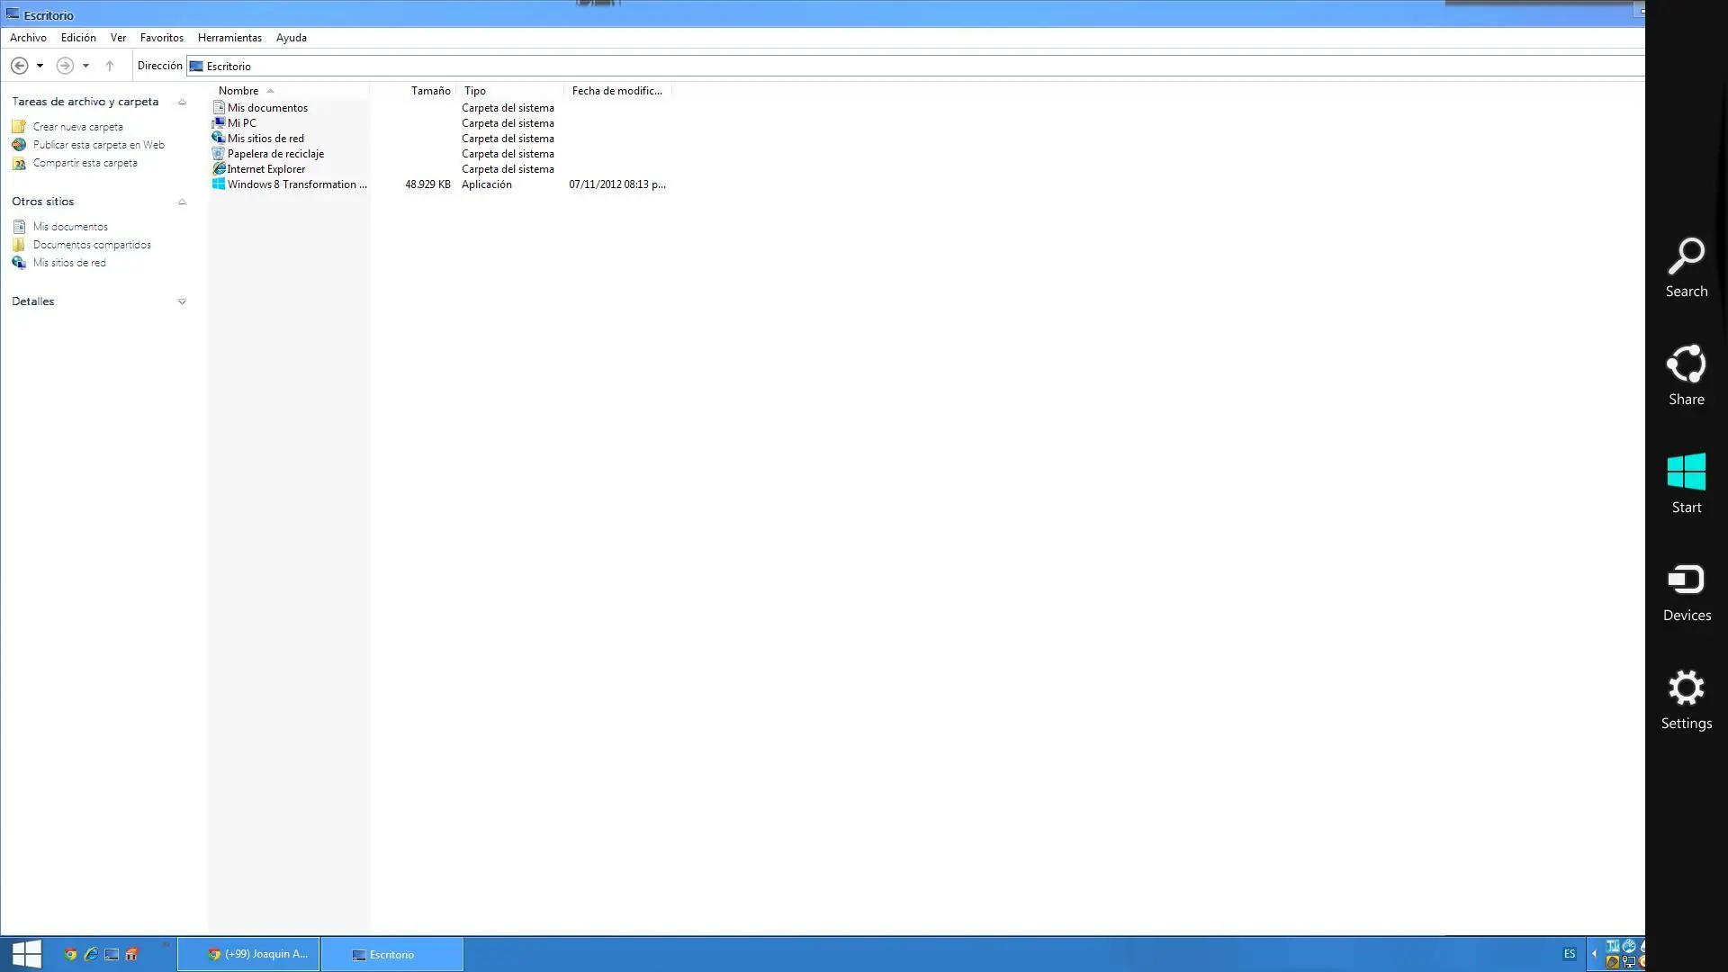The image size is (1728, 972).
Task: Launch Chrome from the quick launch bar
Action: (x=70, y=955)
